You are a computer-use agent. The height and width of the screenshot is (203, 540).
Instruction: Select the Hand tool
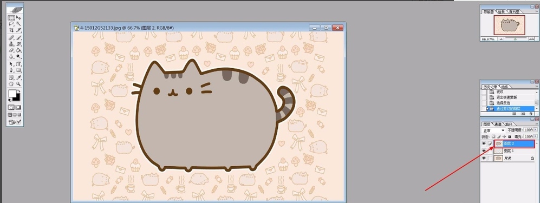point(11,83)
